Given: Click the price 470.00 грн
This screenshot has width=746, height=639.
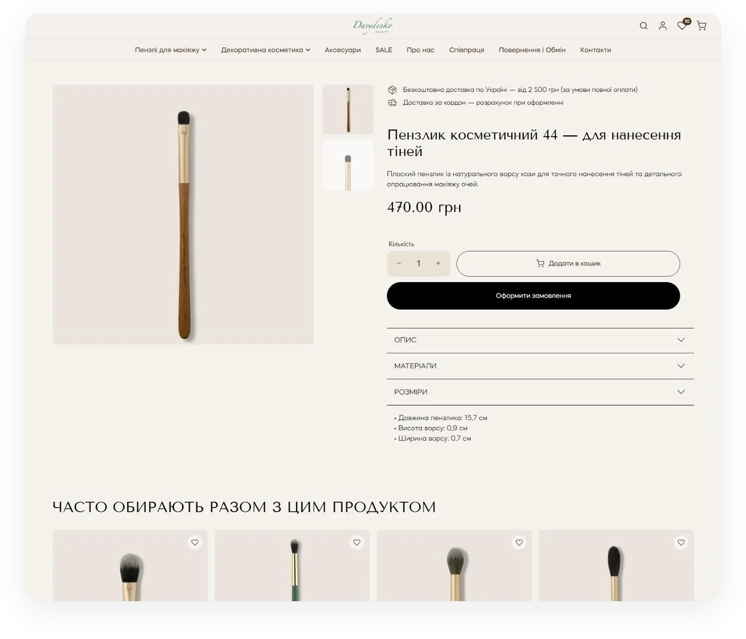Looking at the screenshot, I should click(x=424, y=207).
